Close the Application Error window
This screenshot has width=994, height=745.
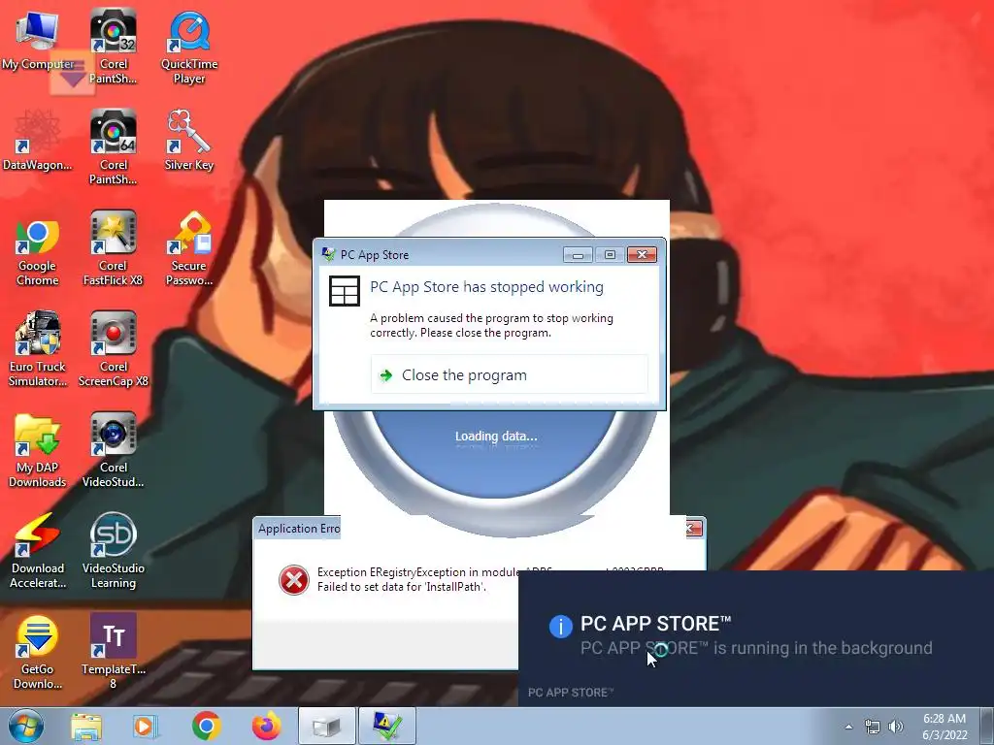click(693, 529)
